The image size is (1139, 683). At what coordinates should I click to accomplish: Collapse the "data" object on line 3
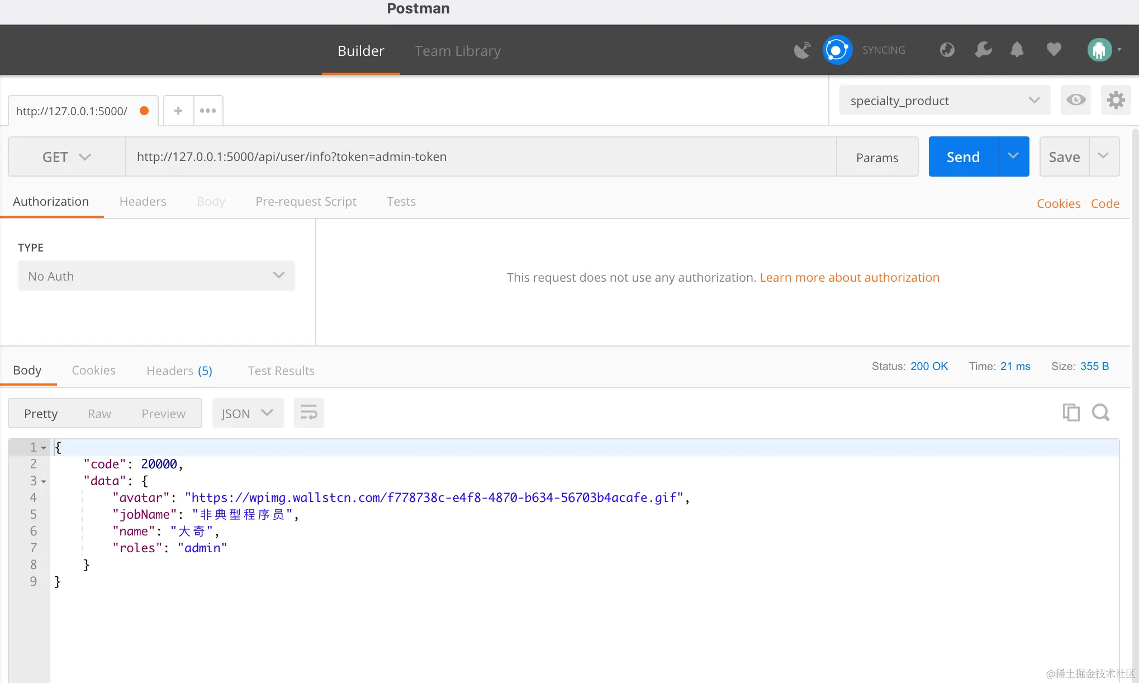(44, 481)
